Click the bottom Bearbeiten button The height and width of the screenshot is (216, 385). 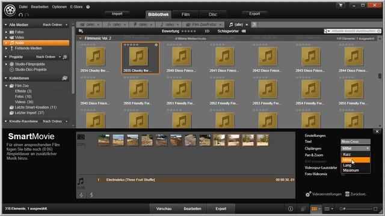(192, 209)
